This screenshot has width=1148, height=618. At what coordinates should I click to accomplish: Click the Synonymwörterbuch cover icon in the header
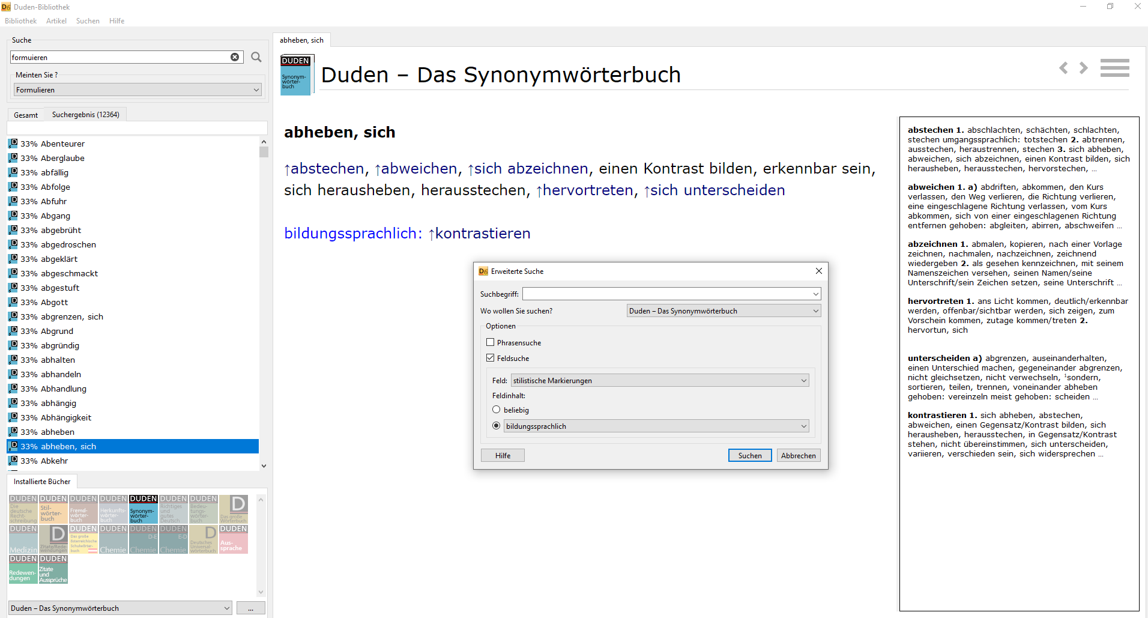tap(296, 75)
